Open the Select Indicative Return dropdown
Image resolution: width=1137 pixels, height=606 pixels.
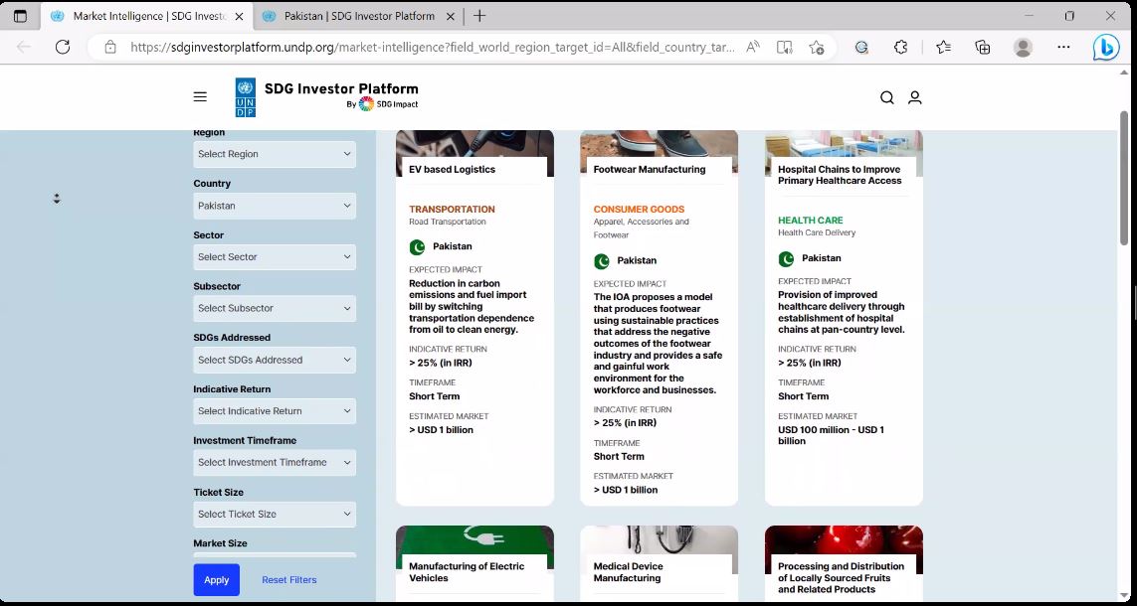[275, 411]
